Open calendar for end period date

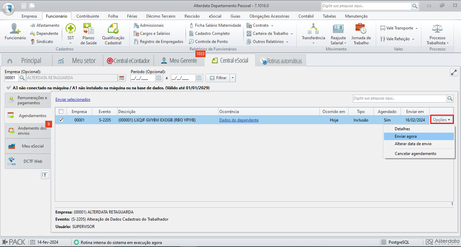click(199, 78)
